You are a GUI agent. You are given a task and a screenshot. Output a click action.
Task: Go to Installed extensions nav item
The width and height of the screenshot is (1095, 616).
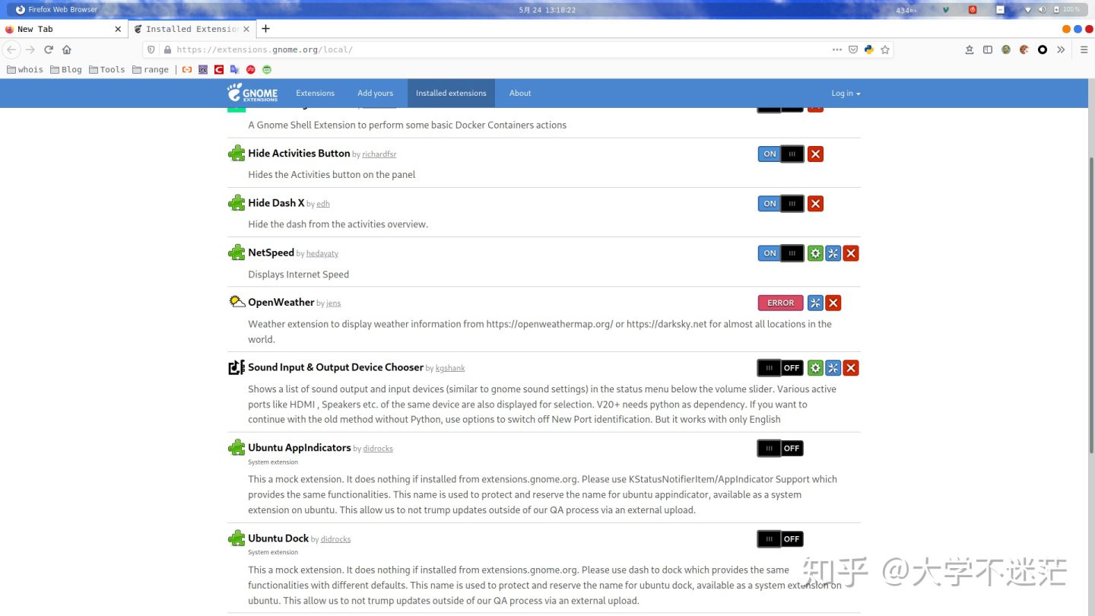(451, 93)
